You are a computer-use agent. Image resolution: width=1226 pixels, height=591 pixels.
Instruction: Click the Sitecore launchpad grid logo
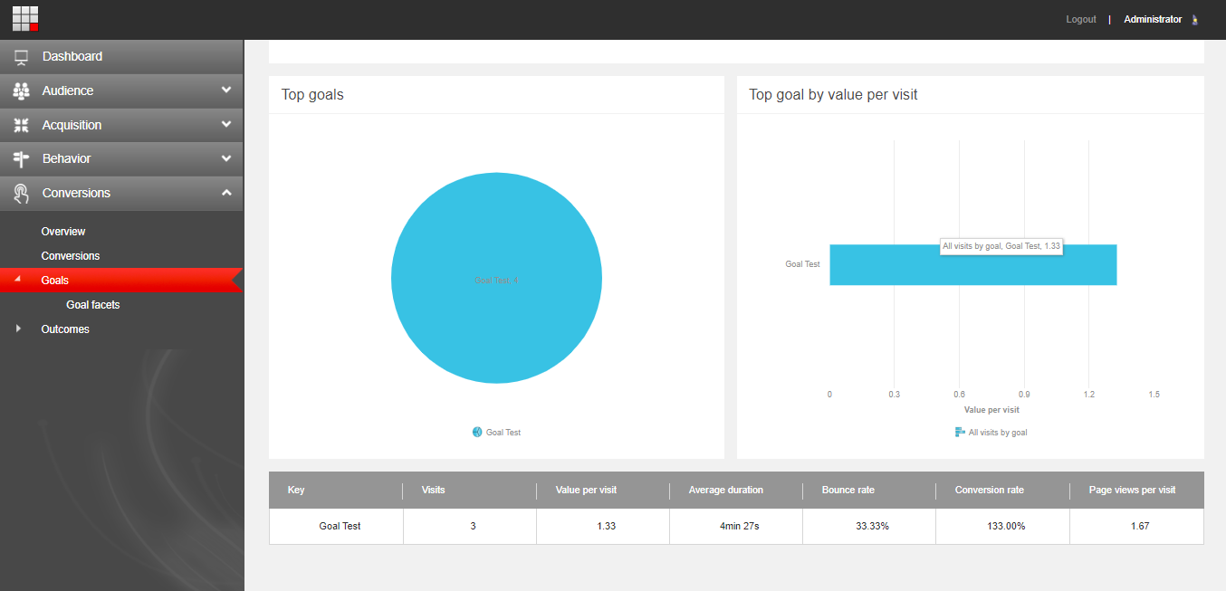click(x=25, y=19)
